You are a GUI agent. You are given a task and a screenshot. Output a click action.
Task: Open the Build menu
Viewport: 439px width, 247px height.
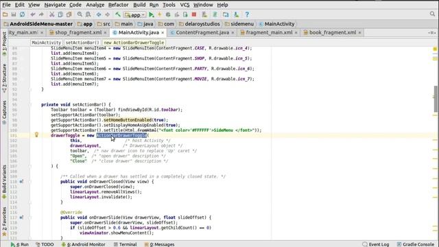(139, 5)
